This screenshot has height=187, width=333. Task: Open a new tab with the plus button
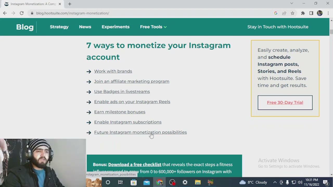click(69, 4)
